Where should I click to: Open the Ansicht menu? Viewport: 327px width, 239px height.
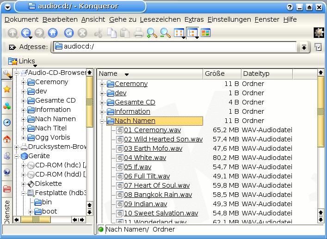pos(93,19)
